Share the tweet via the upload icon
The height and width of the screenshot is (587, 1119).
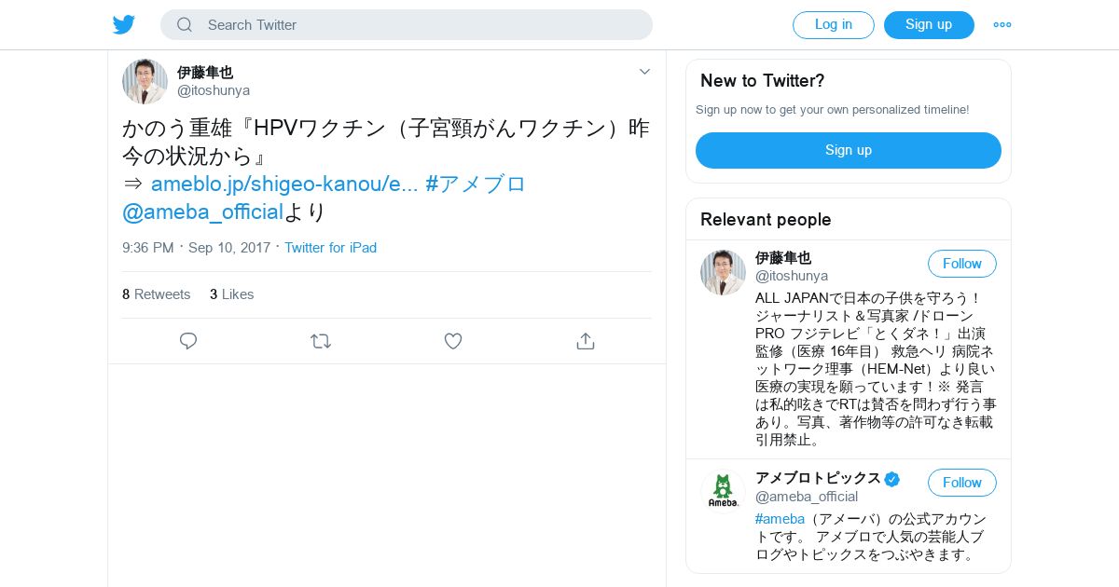tap(586, 341)
